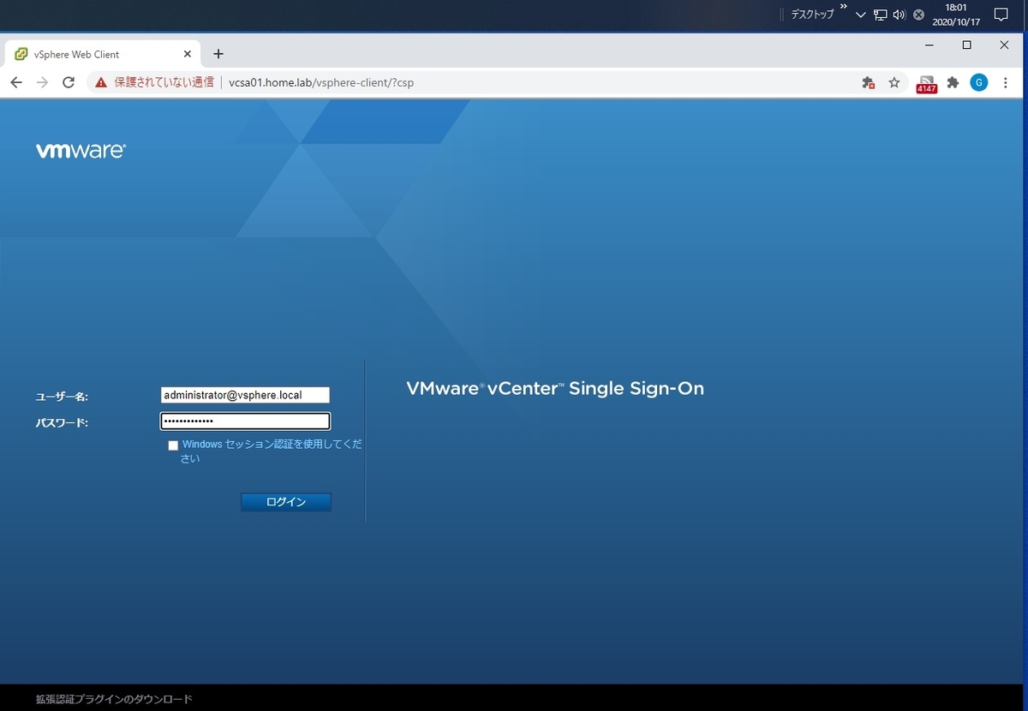Image resolution: width=1028 pixels, height=711 pixels.
Task: Open the clock showing 18:01
Action: [x=956, y=15]
